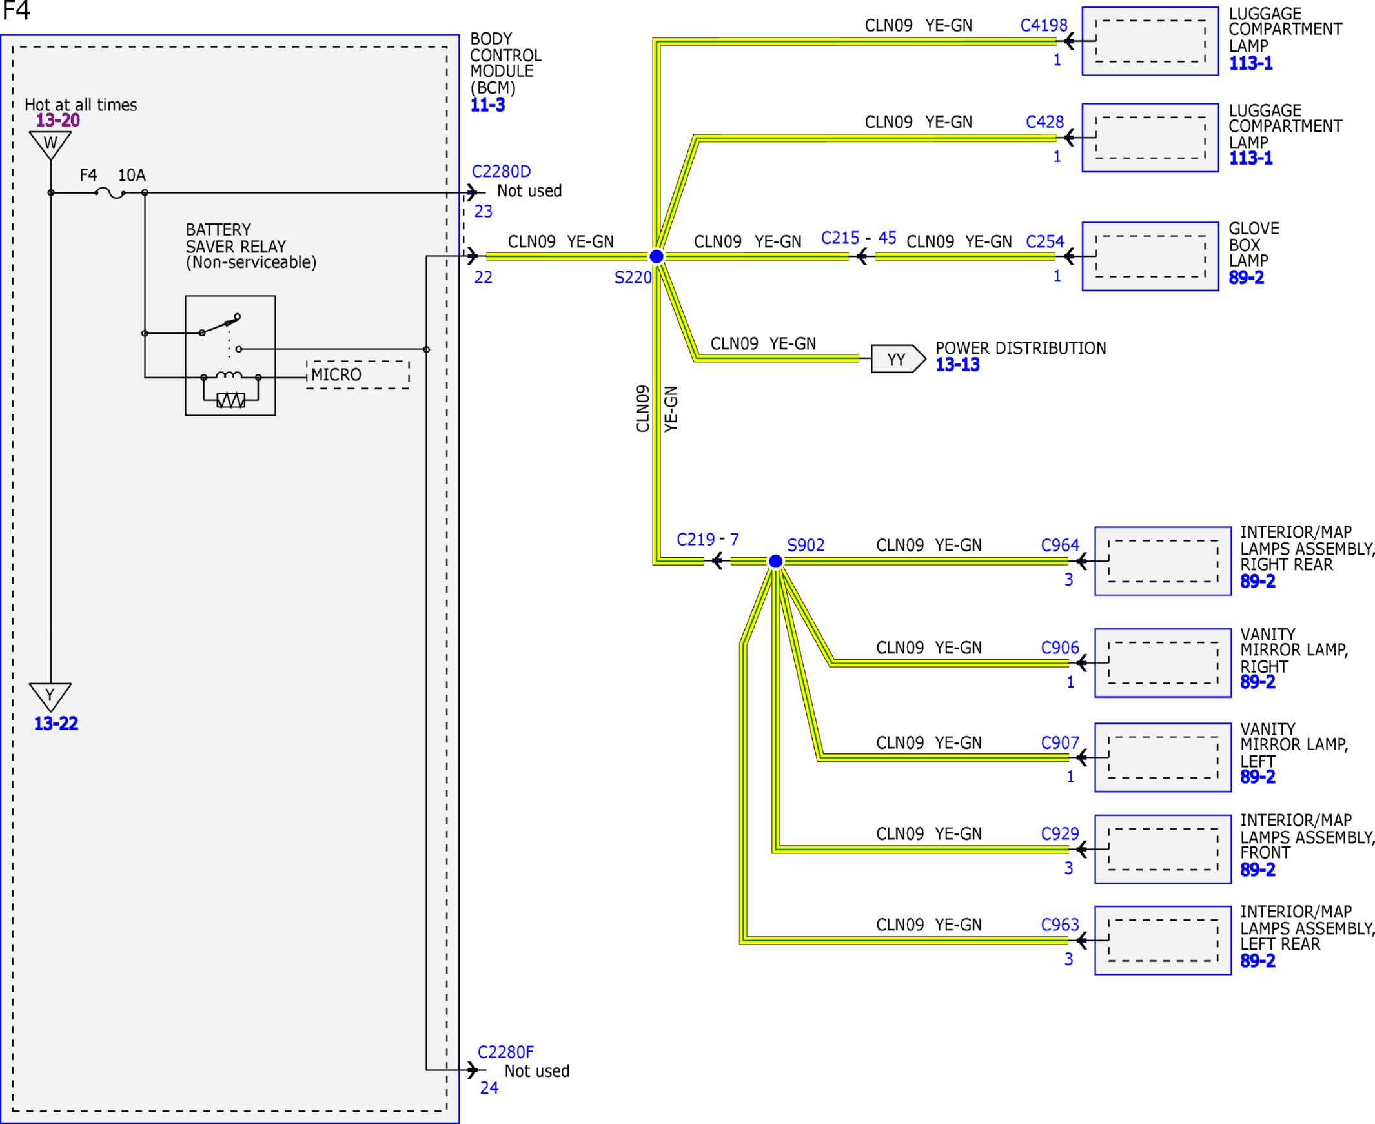Viewport: 1375px width, 1124px height.
Task: Select the glove box lamp component box
Action: point(1150,256)
